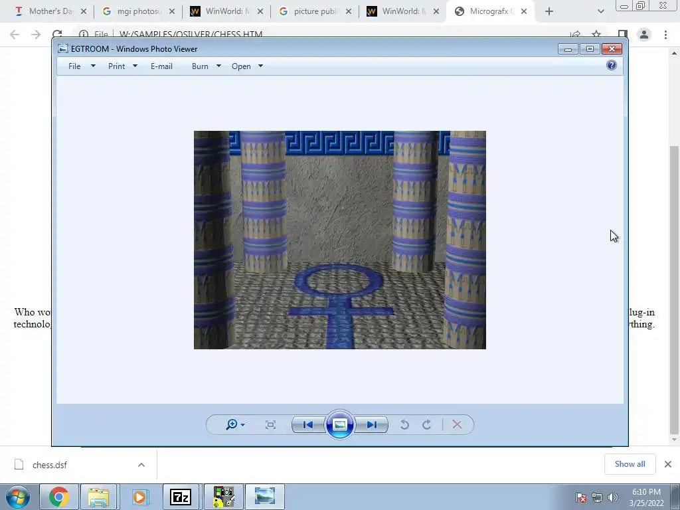Viewport: 680px width, 510px height.
Task: Open the Burn menu
Action: click(200, 66)
